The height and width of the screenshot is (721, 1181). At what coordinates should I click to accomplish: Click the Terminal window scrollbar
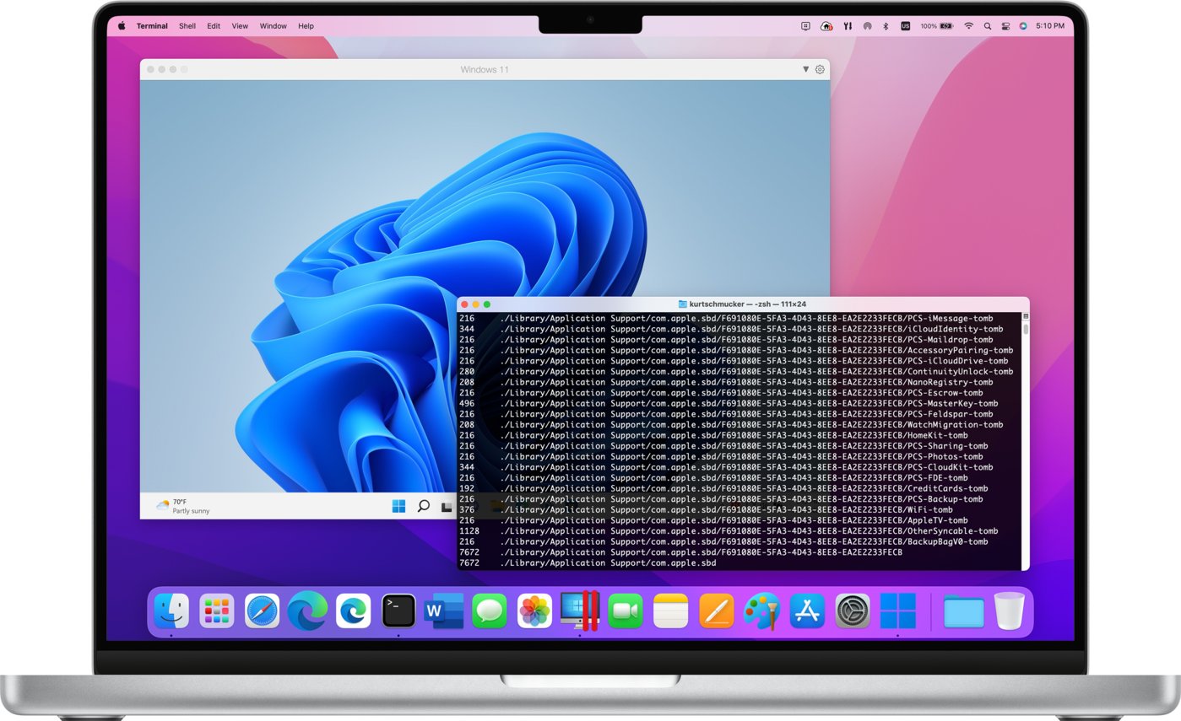(x=1026, y=329)
